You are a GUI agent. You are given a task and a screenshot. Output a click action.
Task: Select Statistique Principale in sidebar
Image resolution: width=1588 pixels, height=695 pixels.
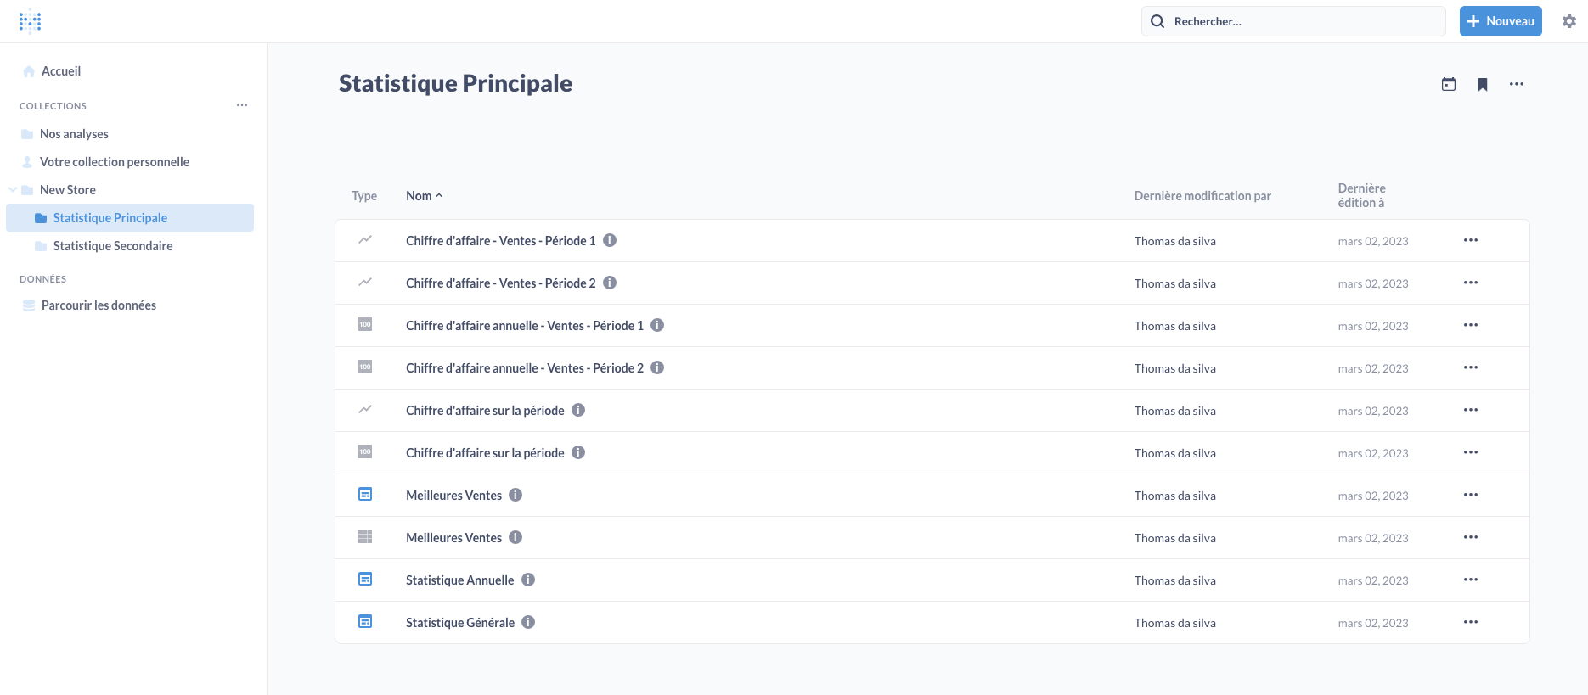click(130, 218)
